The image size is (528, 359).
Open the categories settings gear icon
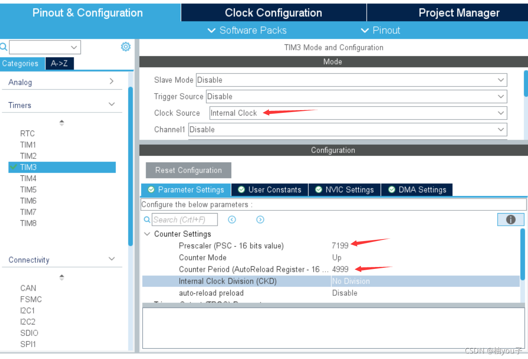tap(125, 47)
